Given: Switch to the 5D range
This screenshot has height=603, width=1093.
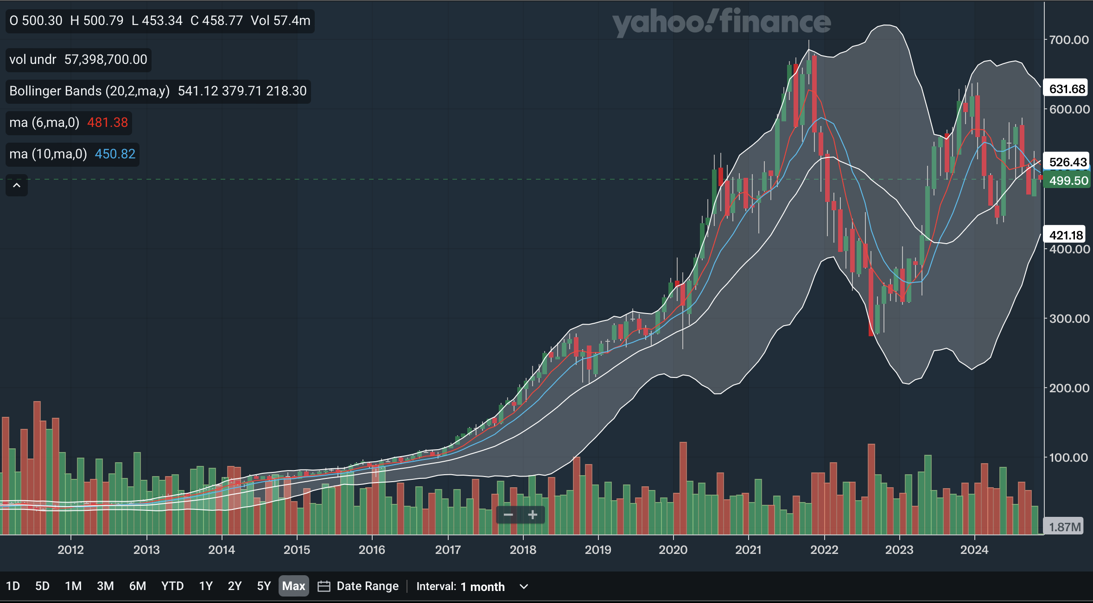Looking at the screenshot, I should (42, 586).
